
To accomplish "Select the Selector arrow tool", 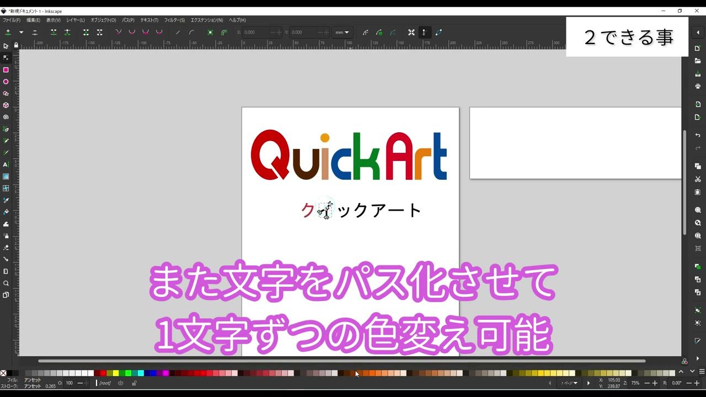I will point(6,46).
